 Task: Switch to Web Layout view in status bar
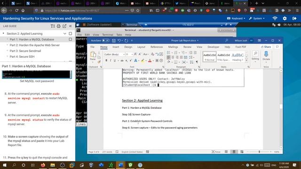(242, 152)
